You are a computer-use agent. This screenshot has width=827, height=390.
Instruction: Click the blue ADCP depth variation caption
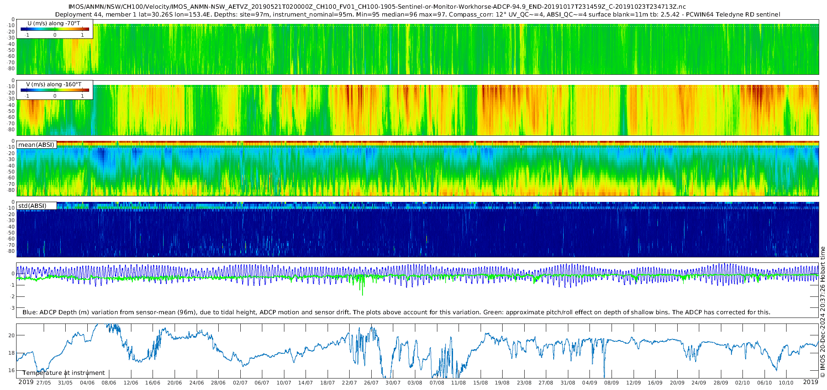(x=396, y=312)
